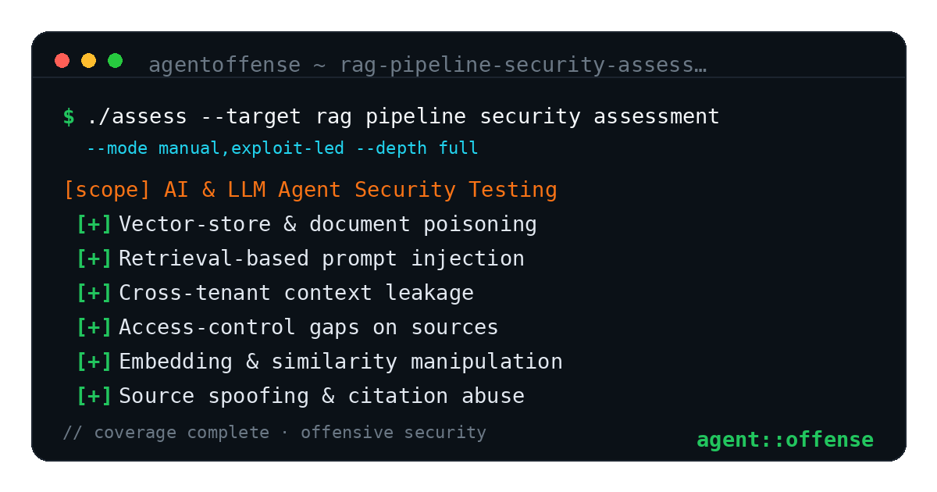This screenshot has height=492, width=937.
Task: Click the './assess --target rag pipeline security assessment' command
Action: coord(403,117)
